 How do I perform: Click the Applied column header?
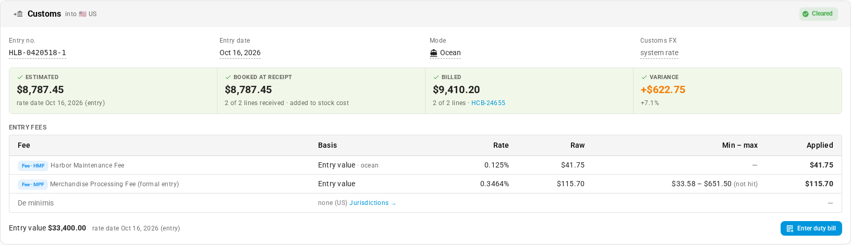[x=820, y=145]
